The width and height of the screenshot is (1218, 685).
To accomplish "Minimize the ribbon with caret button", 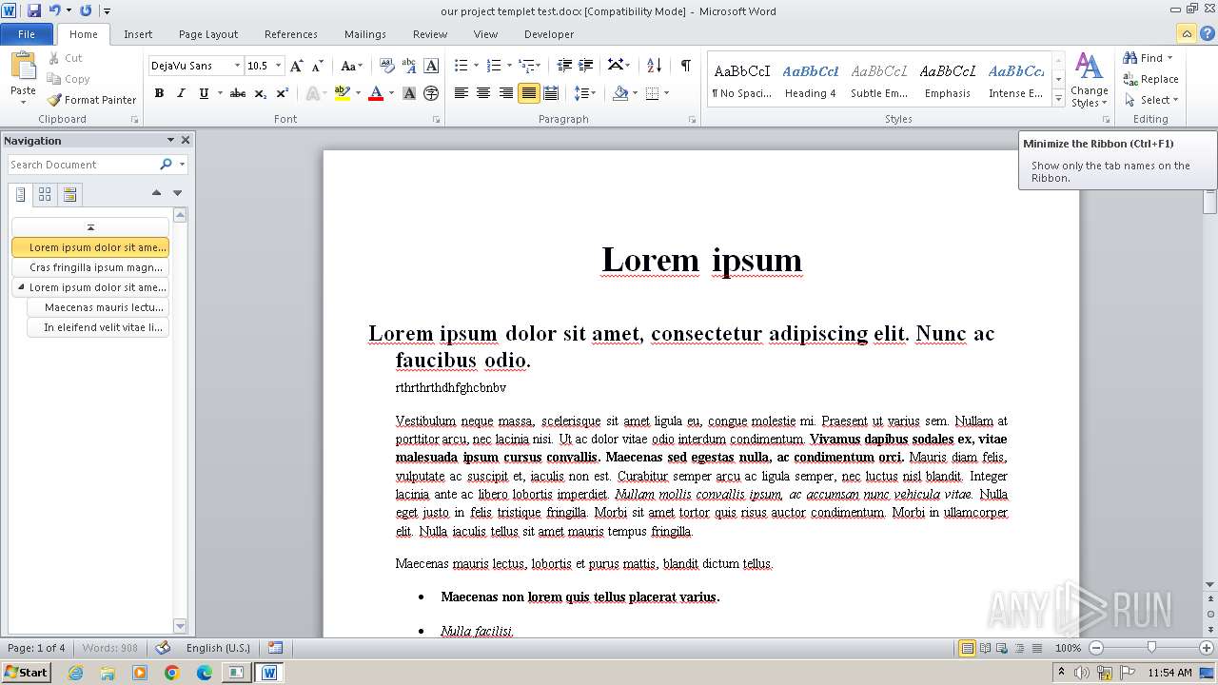I will [x=1186, y=34].
